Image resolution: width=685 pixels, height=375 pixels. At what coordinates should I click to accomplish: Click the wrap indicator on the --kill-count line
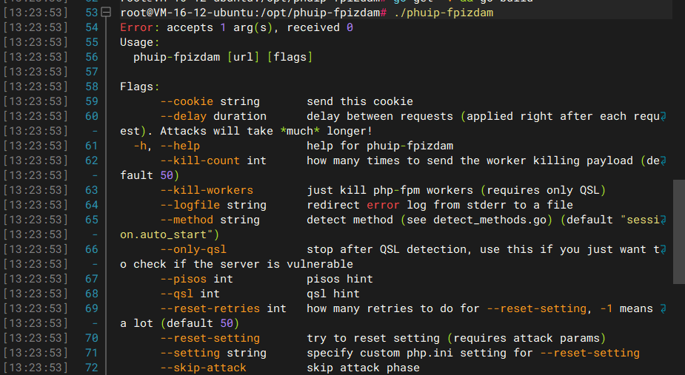[664, 161]
